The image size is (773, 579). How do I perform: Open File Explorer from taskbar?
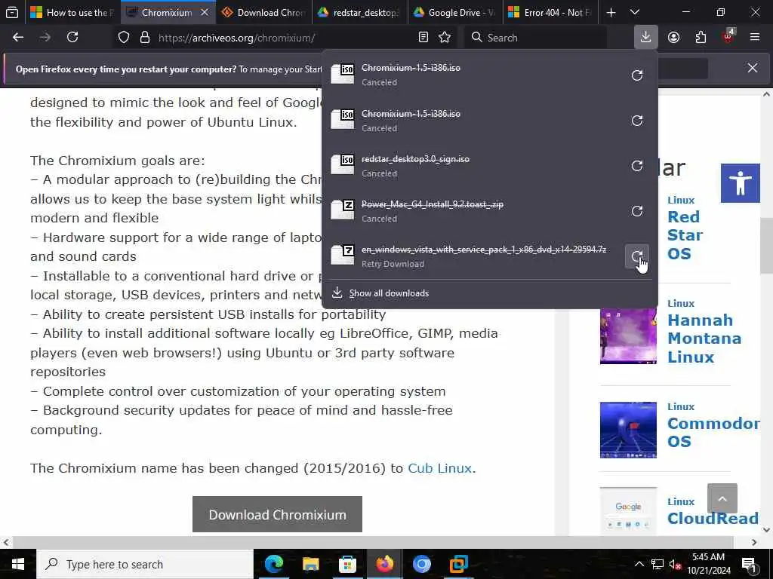310,564
